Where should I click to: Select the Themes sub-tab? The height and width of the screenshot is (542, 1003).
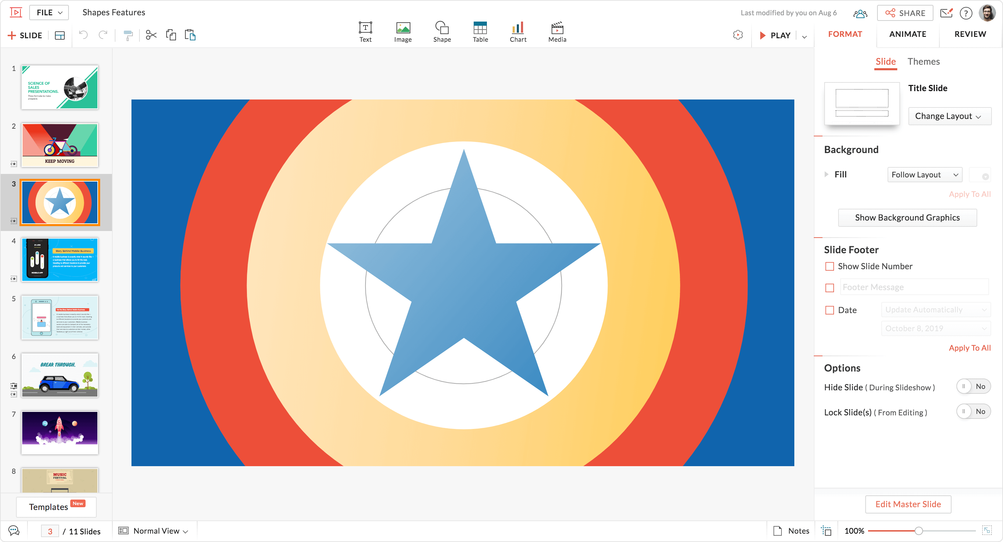[x=923, y=62]
